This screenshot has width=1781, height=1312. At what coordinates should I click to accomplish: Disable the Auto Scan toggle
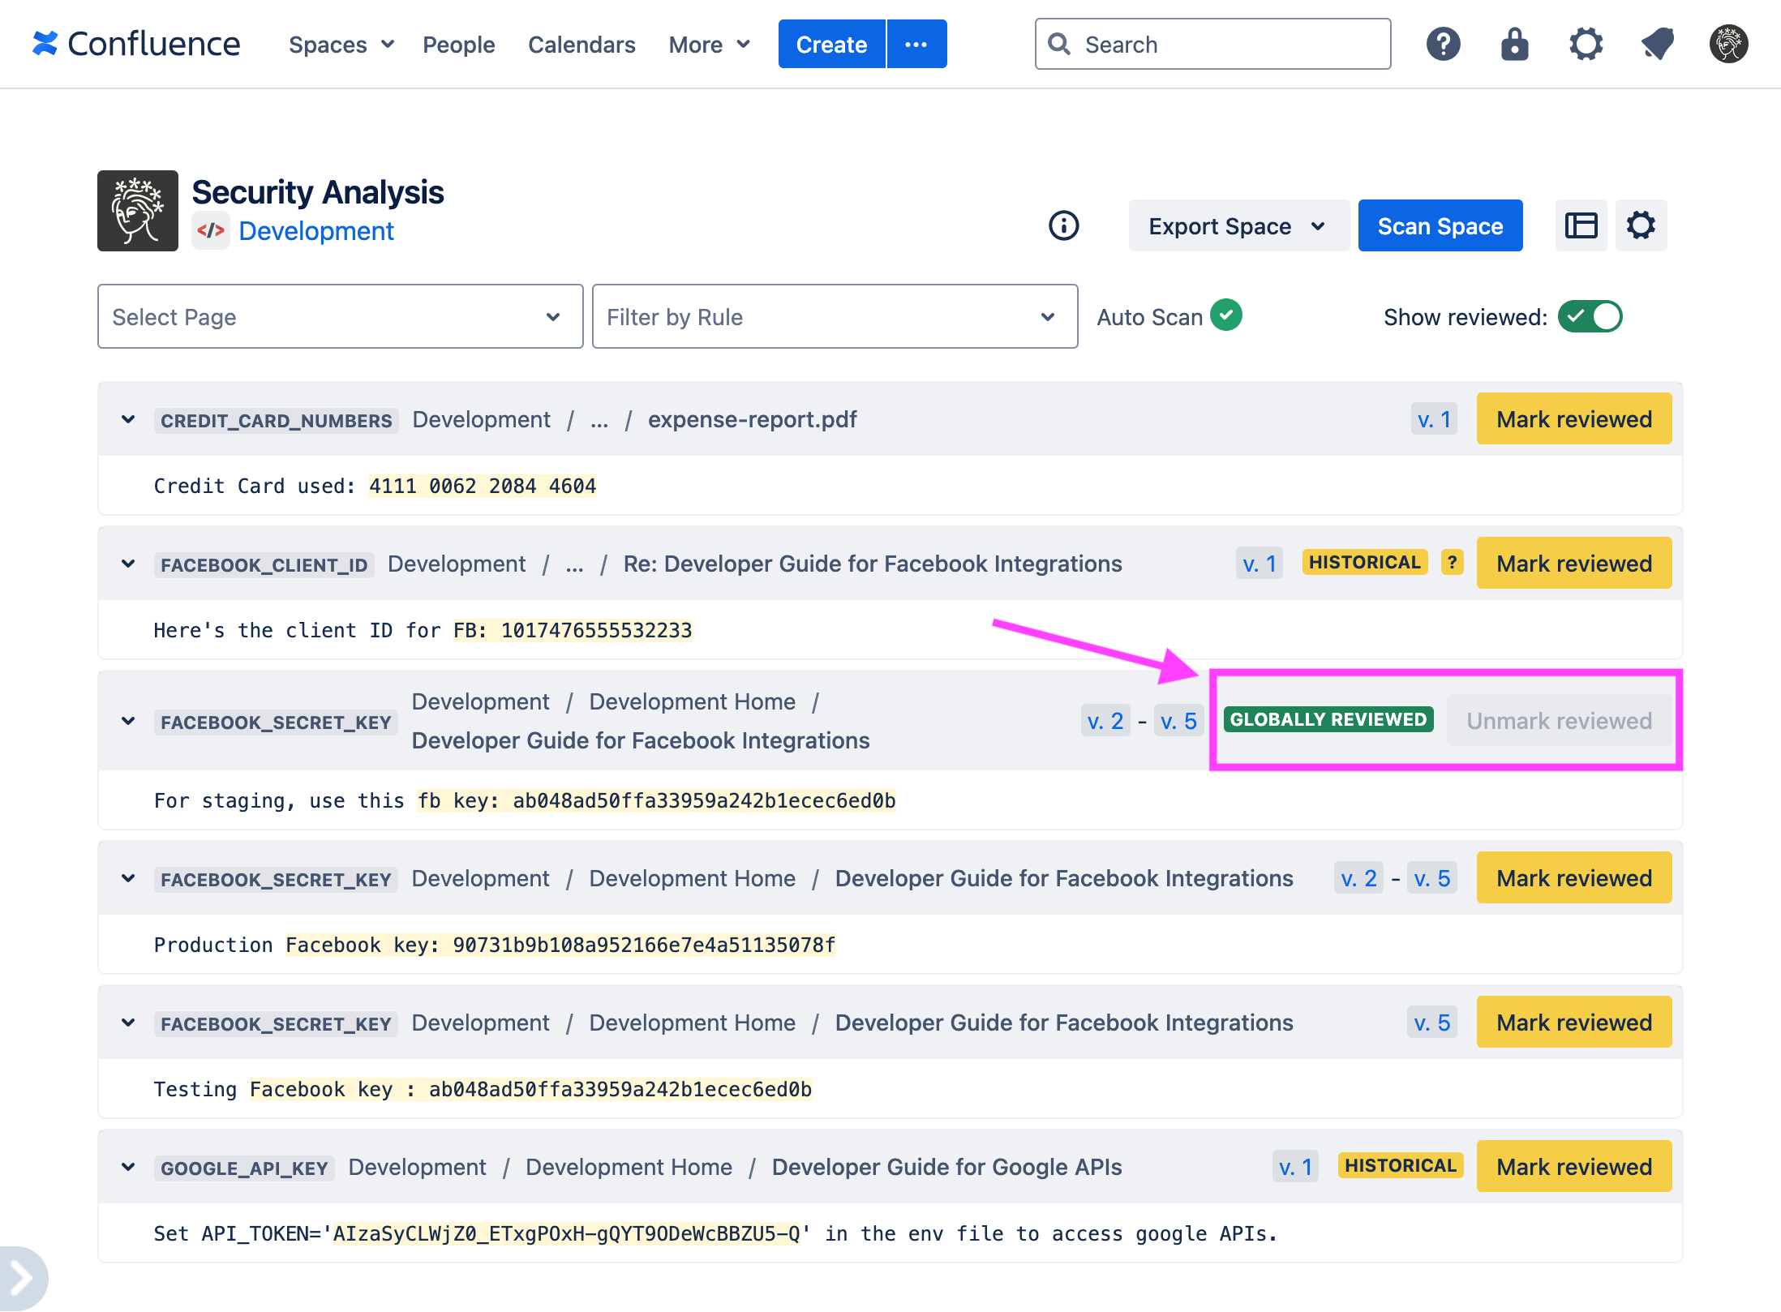tap(1226, 315)
